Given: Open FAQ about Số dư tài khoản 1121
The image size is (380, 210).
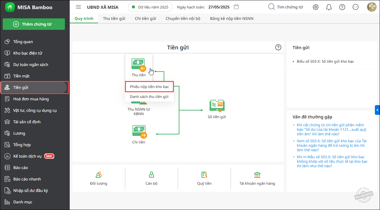Looking at the screenshot, I should 331,130.
